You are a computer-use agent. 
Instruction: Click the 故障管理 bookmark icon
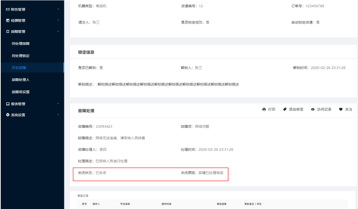(x=8, y=31)
